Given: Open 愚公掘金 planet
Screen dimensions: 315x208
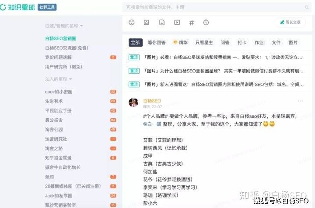Looking at the screenshot, I should click(54, 120).
